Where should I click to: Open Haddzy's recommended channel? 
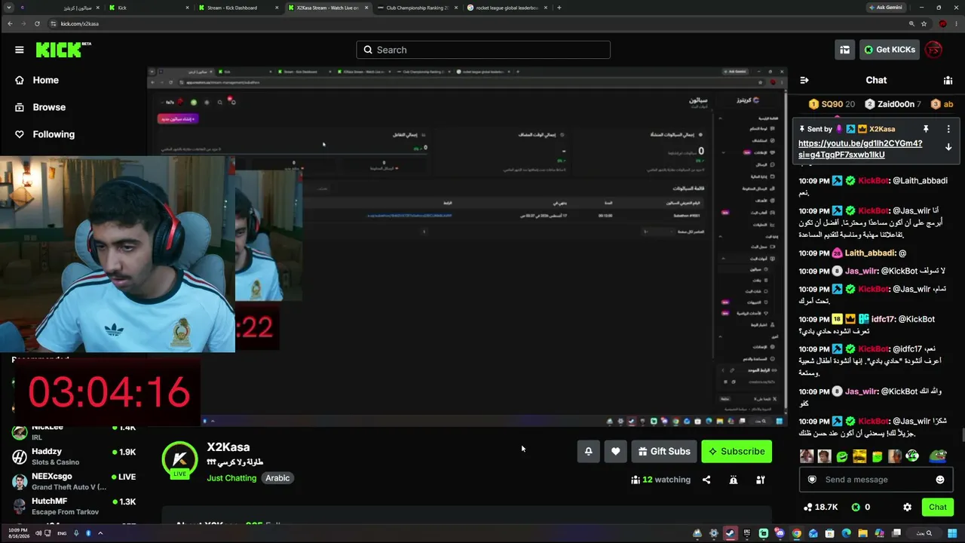74,456
